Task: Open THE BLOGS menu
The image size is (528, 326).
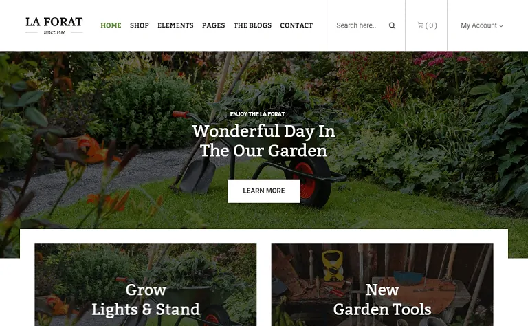Action: (252, 25)
